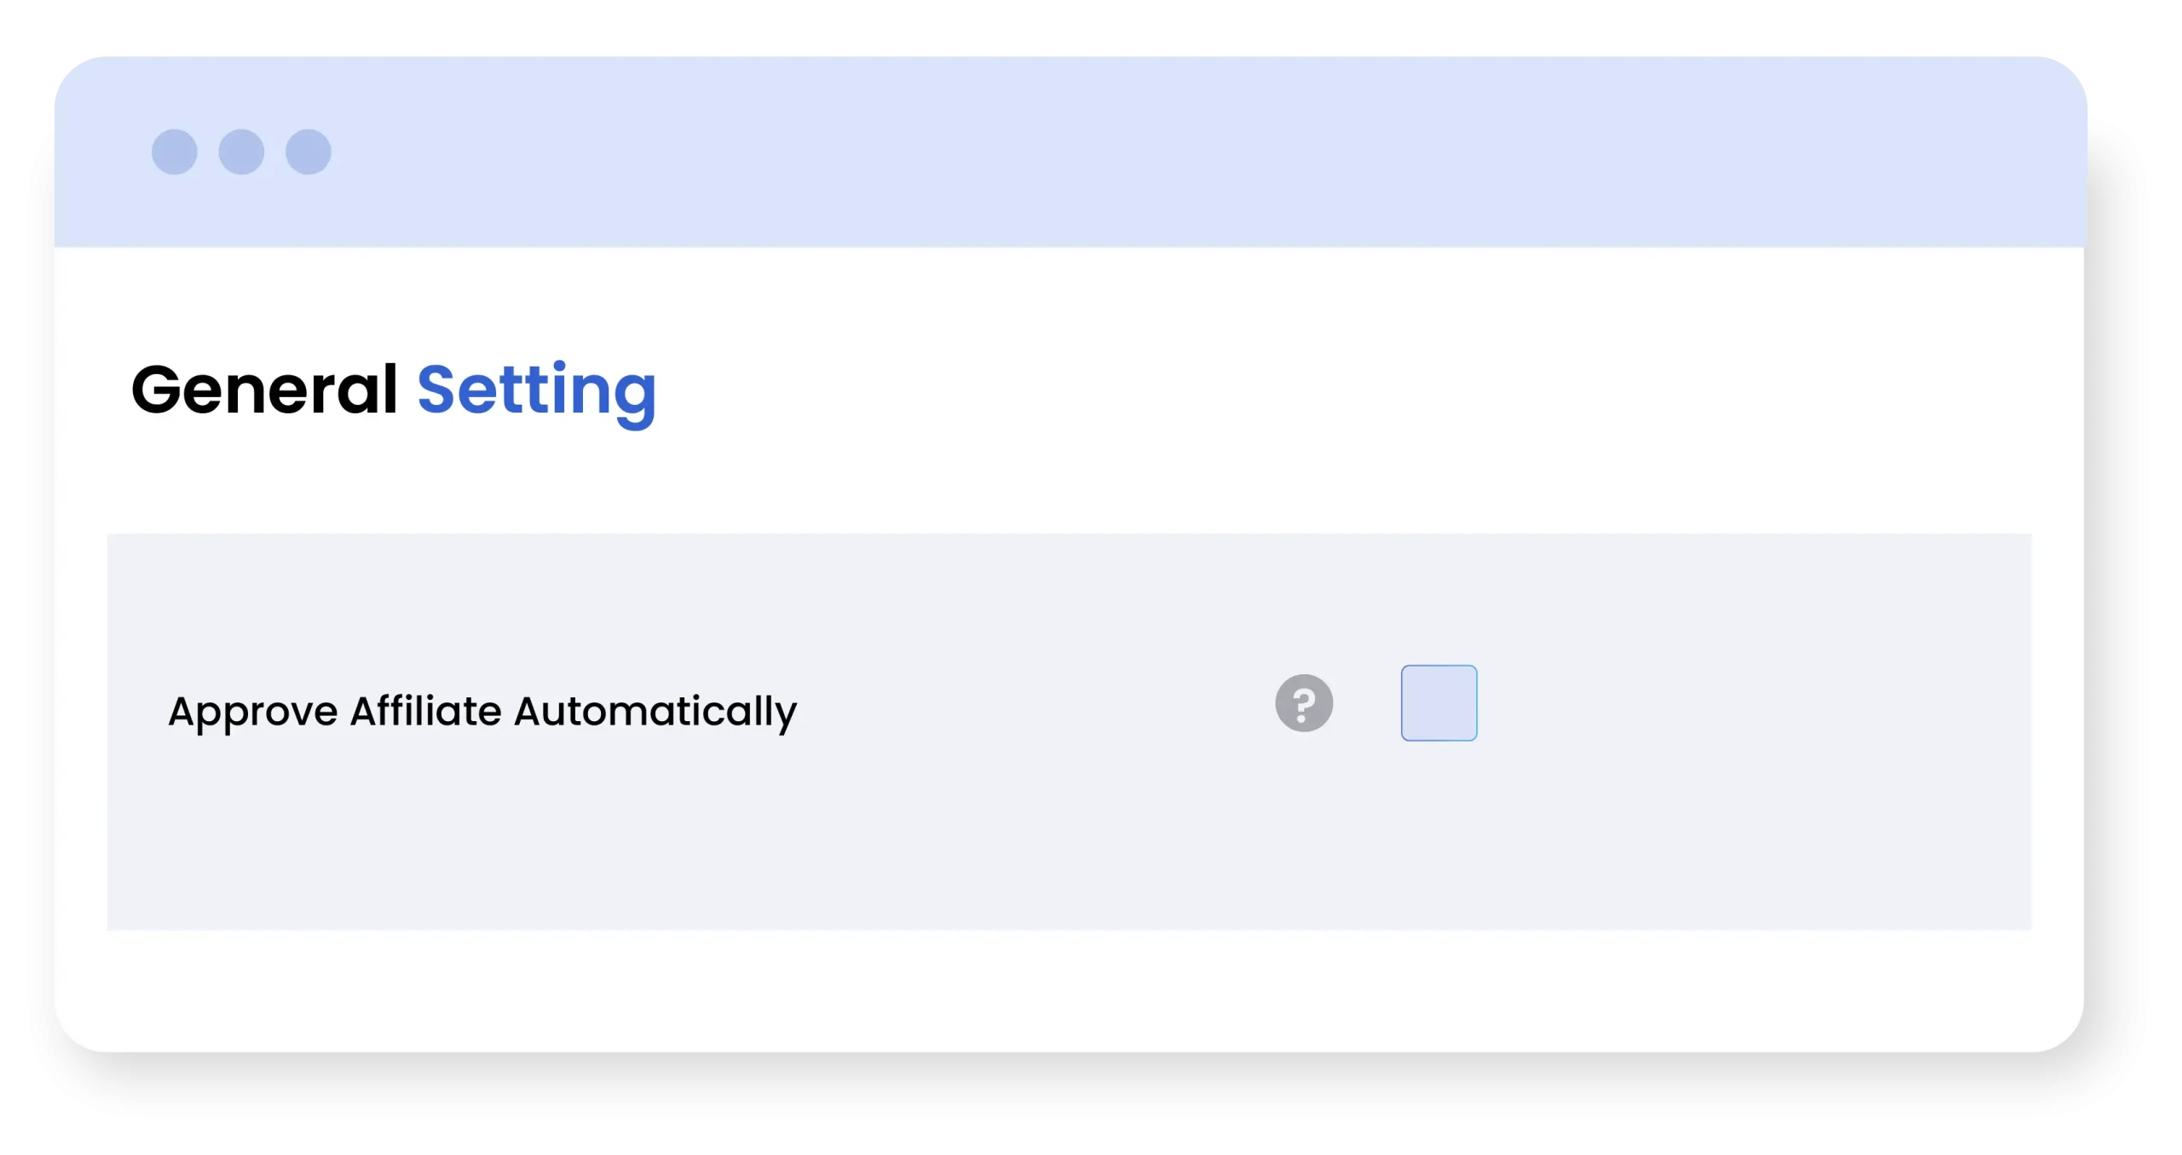Image resolution: width=2182 pixels, height=1155 pixels.
Task: Click the blue "Setting" heading word
Action: pos(536,390)
